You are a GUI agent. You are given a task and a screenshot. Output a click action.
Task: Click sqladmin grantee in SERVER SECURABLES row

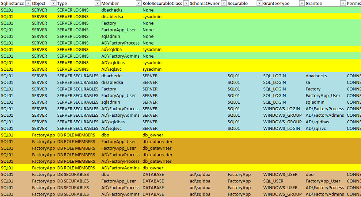[x=315, y=102]
